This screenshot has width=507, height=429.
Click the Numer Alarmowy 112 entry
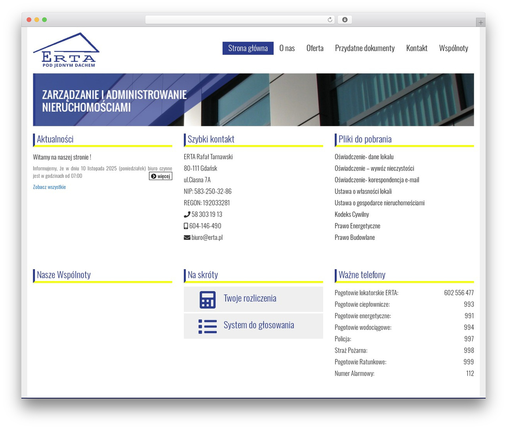click(404, 373)
